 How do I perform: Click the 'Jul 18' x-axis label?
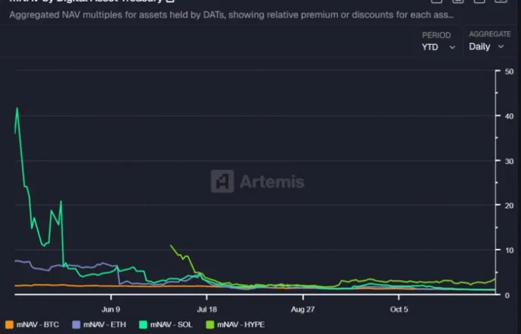pyautogui.click(x=207, y=310)
